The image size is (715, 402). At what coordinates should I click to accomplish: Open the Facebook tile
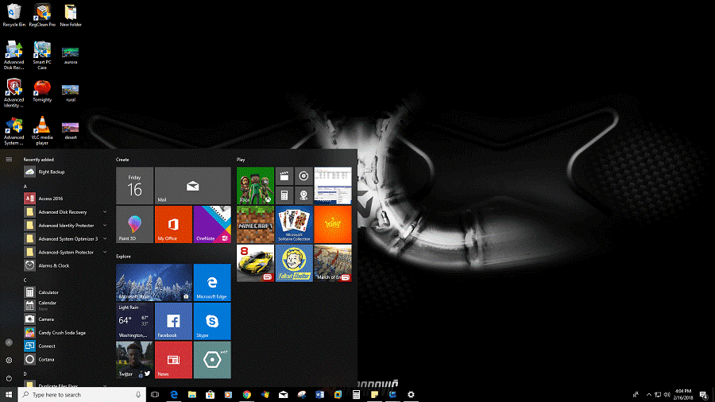tap(173, 321)
